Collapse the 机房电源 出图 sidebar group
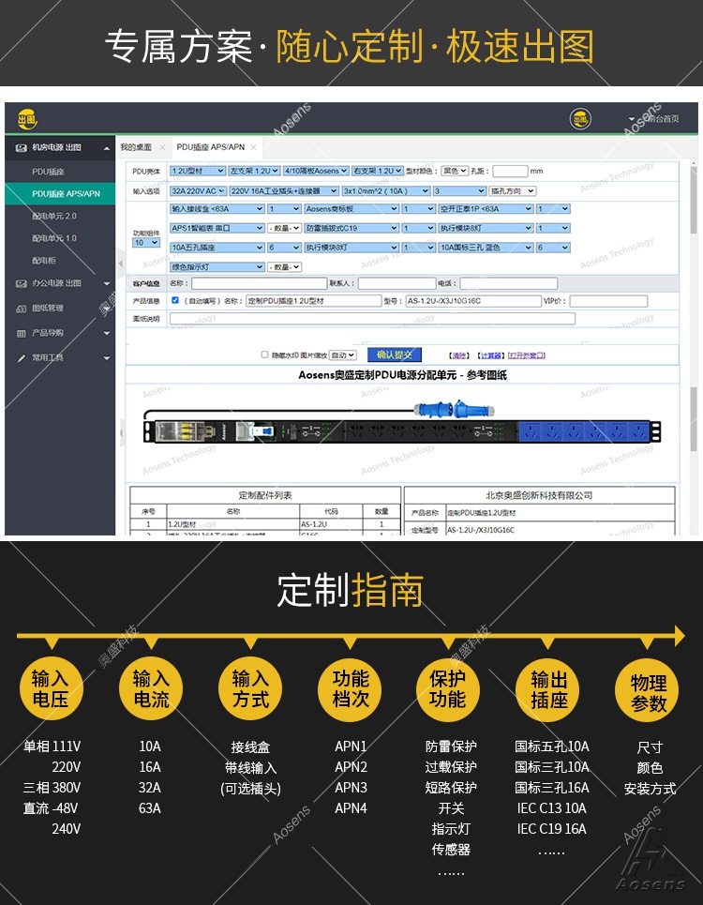The width and height of the screenshot is (703, 905). pos(107,148)
